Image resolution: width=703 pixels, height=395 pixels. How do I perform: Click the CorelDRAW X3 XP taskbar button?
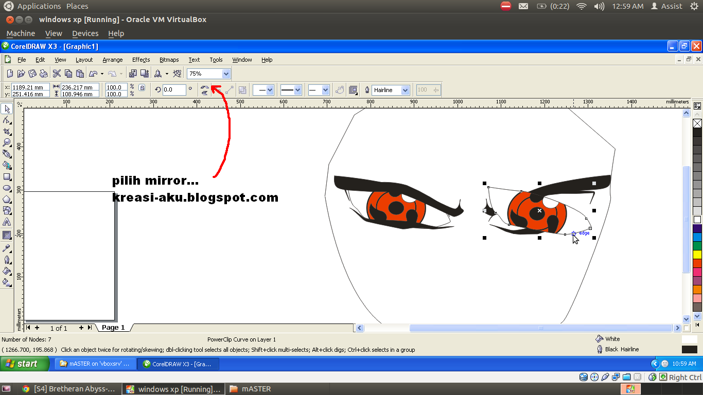point(179,364)
